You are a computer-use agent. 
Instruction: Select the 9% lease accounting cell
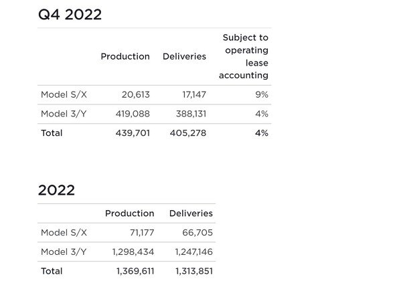(262, 95)
